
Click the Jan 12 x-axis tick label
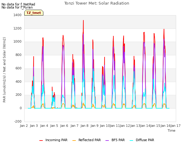click(x=125, y=126)
